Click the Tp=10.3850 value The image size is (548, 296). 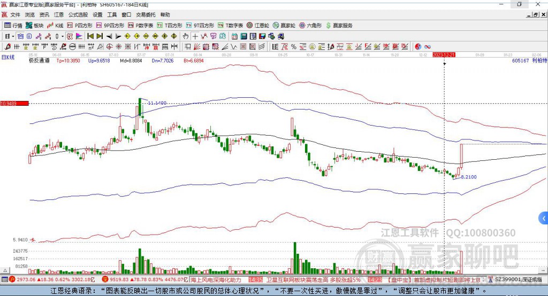68,60
